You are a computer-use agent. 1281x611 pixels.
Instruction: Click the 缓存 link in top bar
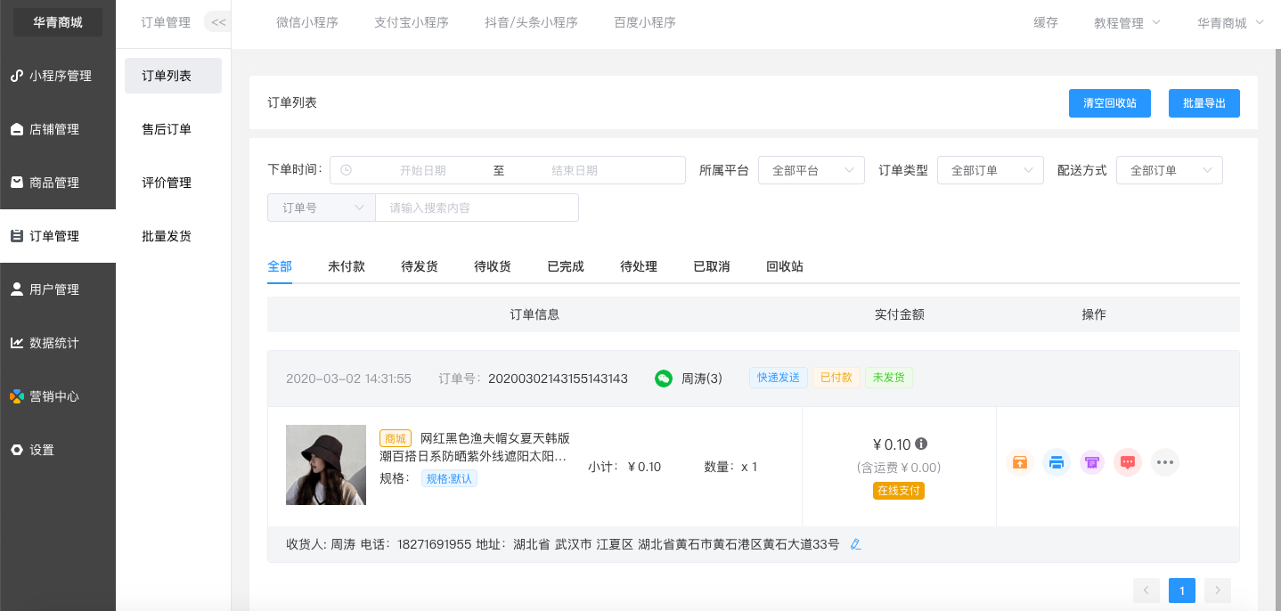click(1046, 22)
